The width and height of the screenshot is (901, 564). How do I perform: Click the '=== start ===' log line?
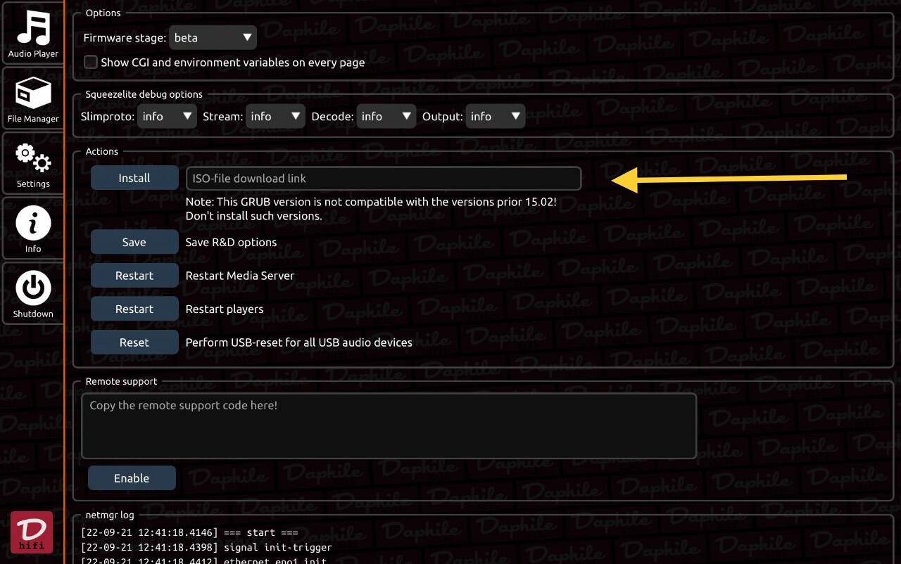click(189, 533)
